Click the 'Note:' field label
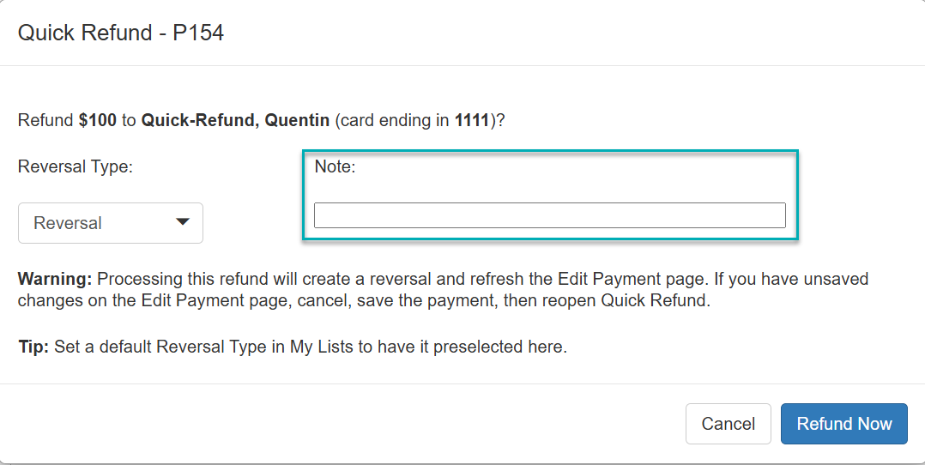The height and width of the screenshot is (465, 925). 335,167
